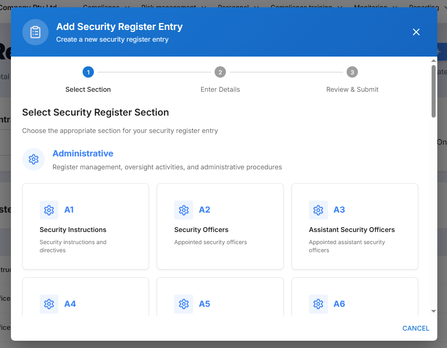Click the A5 card gear icon
The height and width of the screenshot is (348, 447).
(183, 304)
